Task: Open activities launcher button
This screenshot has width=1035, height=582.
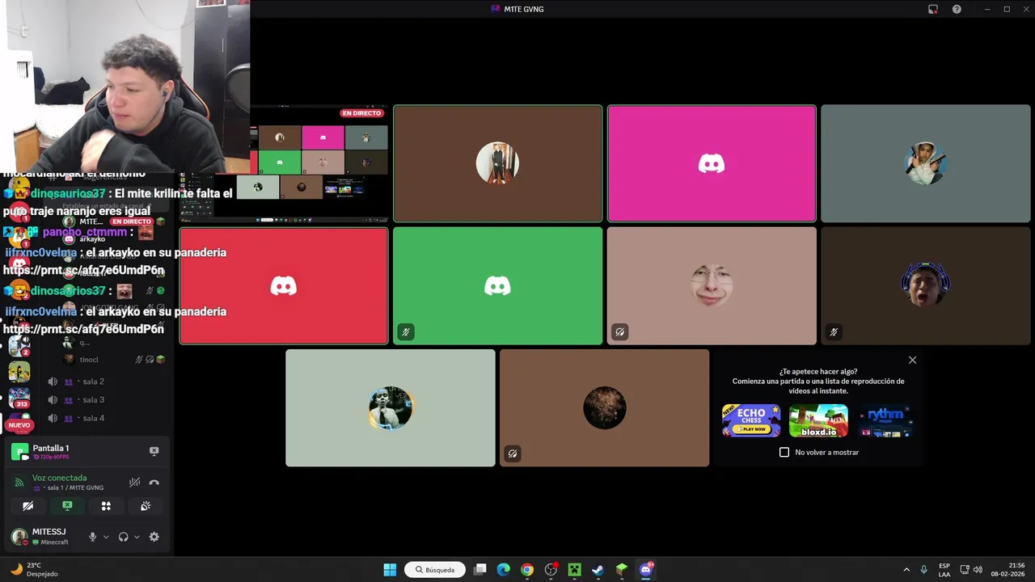Action: tap(106, 506)
